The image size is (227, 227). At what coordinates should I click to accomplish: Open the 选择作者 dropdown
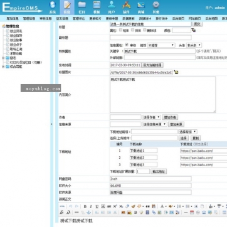coord(152,117)
